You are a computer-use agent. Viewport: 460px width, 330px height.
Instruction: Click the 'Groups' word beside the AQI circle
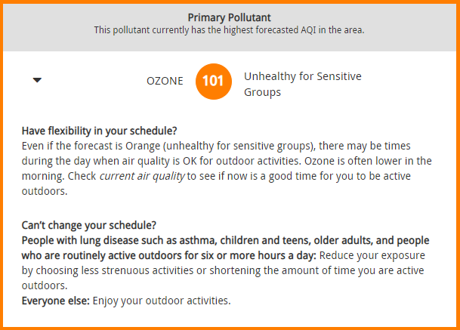[262, 92]
